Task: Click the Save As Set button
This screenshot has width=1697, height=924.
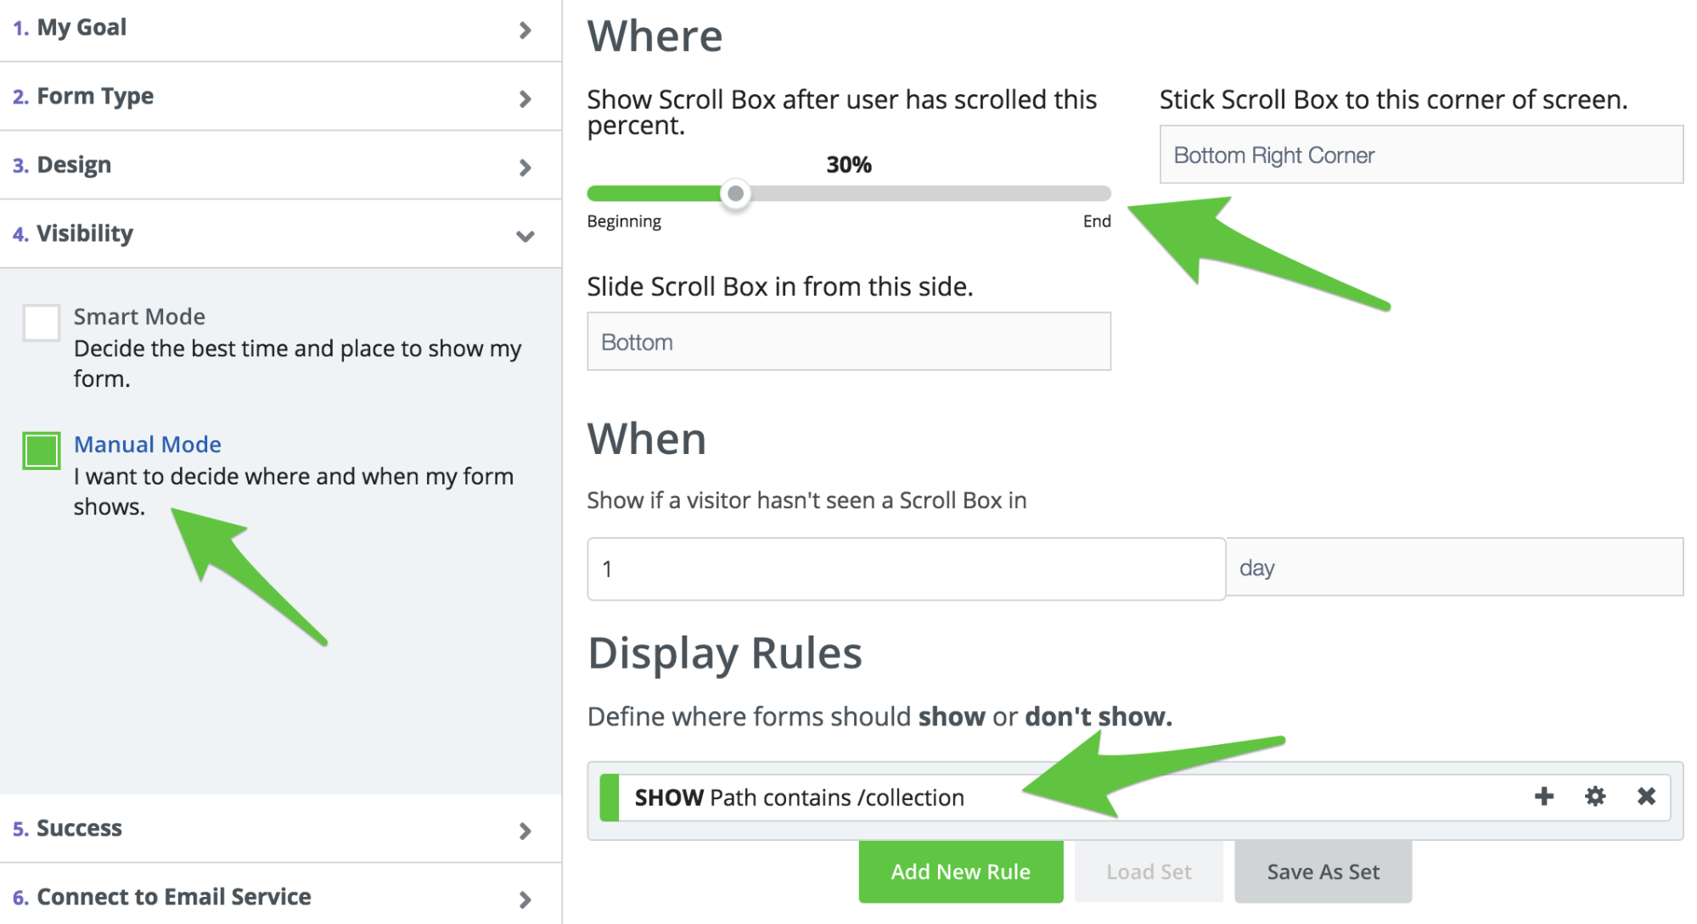Action: [x=1323, y=871]
